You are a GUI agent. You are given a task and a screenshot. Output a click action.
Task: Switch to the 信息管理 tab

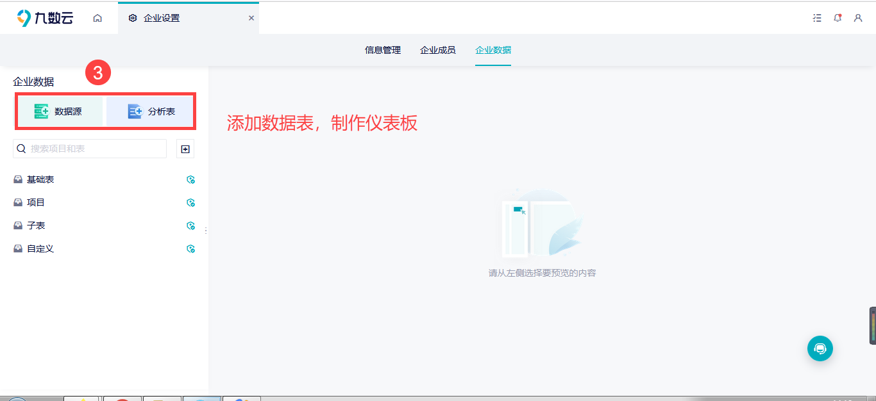(x=383, y=50)
